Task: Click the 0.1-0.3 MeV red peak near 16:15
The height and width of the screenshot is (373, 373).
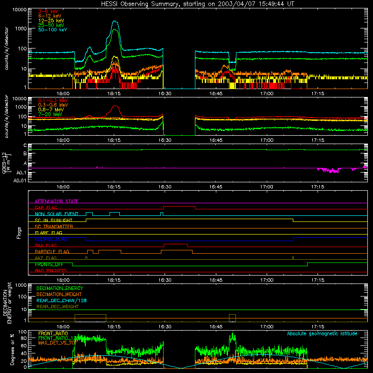Action: [x=115, y=106]
